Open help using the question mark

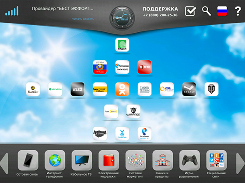tap(238, 11)
